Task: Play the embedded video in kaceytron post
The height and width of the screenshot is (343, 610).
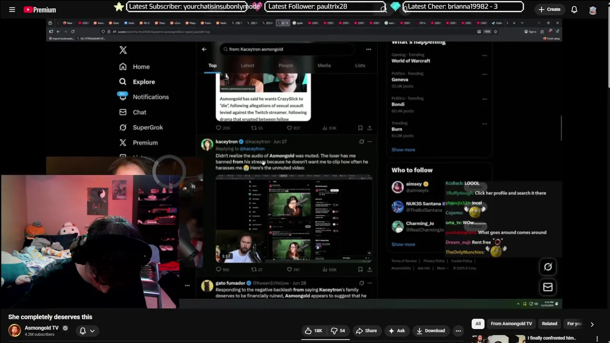Action: [x=294, y=219]
